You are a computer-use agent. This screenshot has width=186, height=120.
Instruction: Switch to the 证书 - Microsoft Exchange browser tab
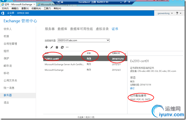point(18,4)
